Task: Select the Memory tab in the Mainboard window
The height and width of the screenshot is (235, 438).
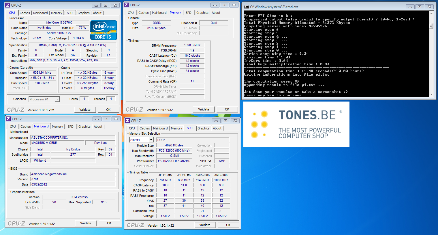Action: pos(57,127)
